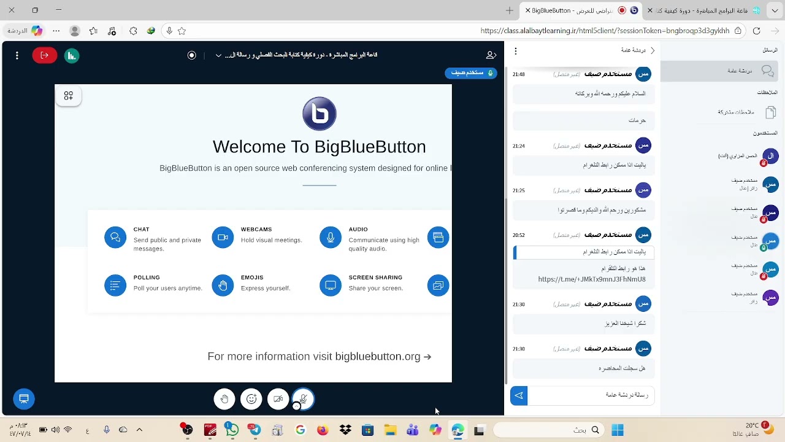The image size is (785, 442).
Task: Open the Telegram t.me link in chat
Action: pyautogui.click(x=592, y=279)
